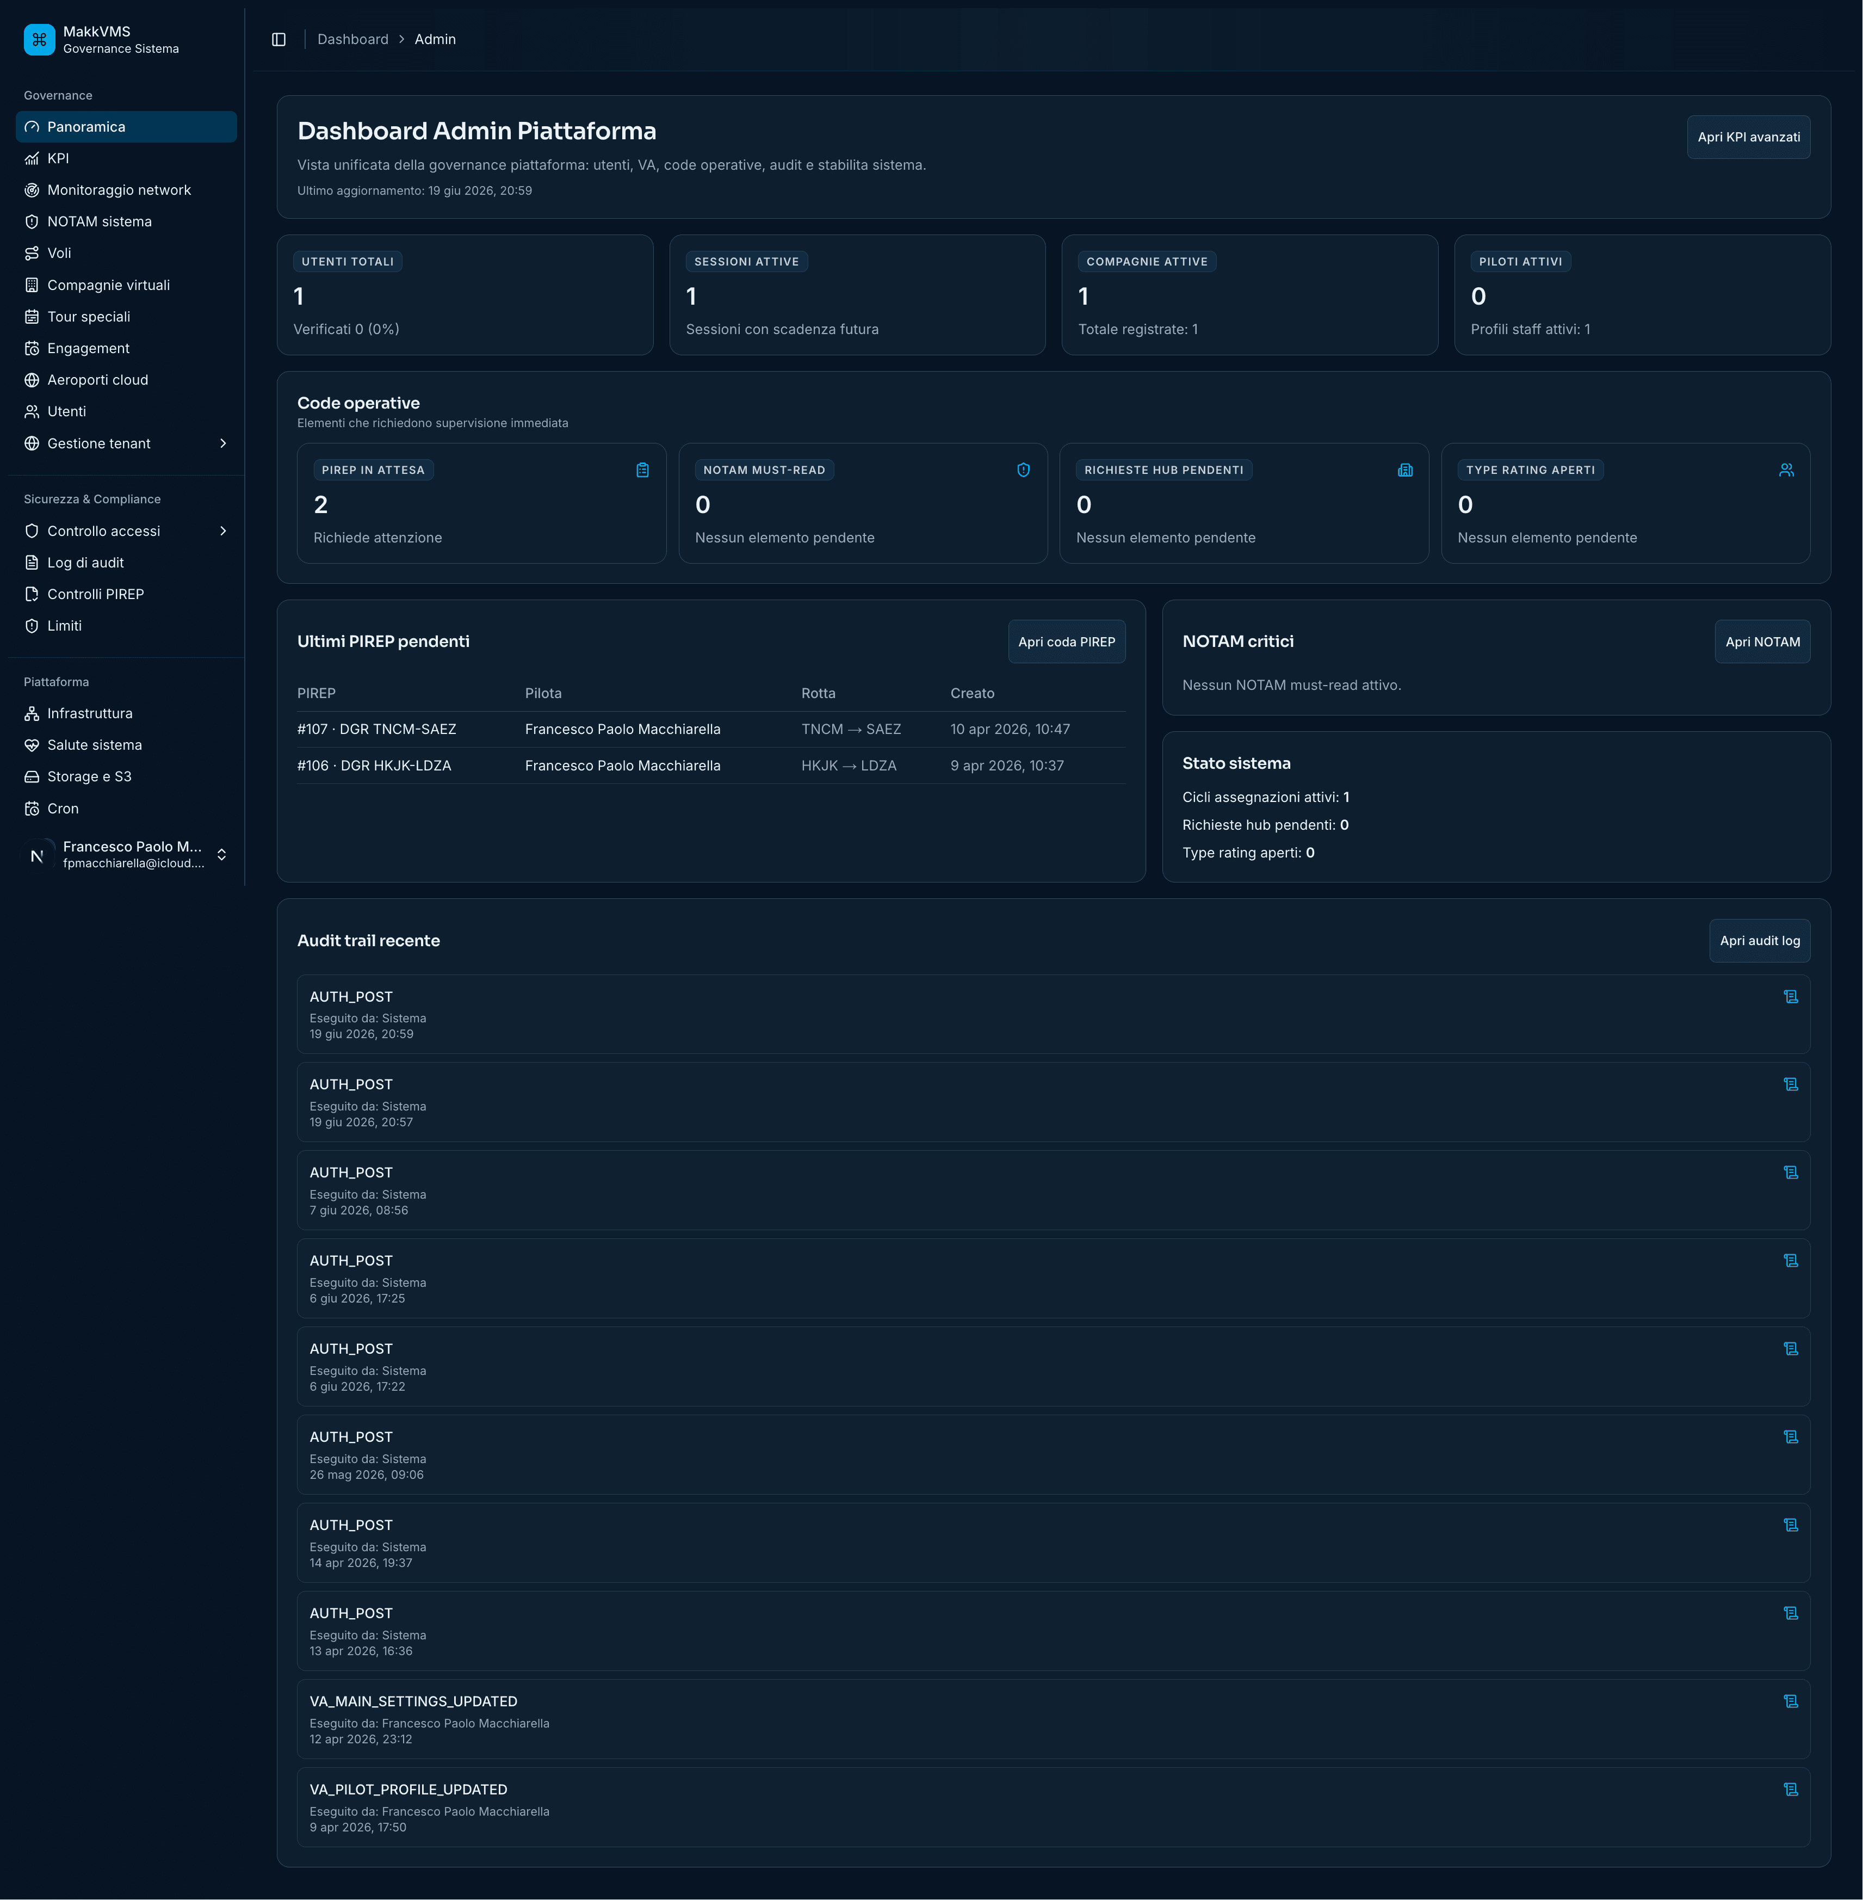
Task: Open the Apri KPI avanzati button
Action: pos(1749,137)
